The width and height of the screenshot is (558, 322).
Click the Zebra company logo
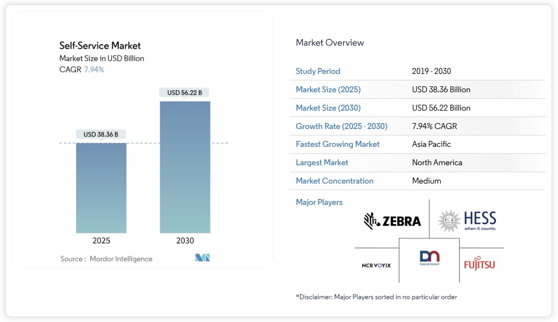tap(393, 220)
